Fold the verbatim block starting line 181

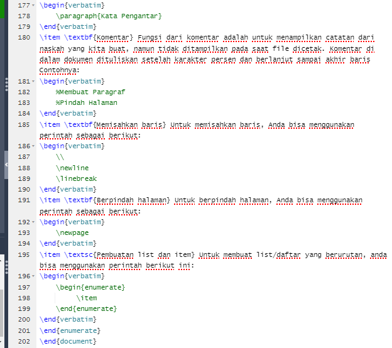pyautogui.click(x=33, y=81)
